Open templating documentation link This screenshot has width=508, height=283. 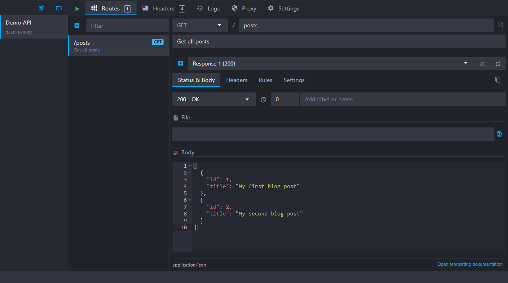click(x=470, y=264)
